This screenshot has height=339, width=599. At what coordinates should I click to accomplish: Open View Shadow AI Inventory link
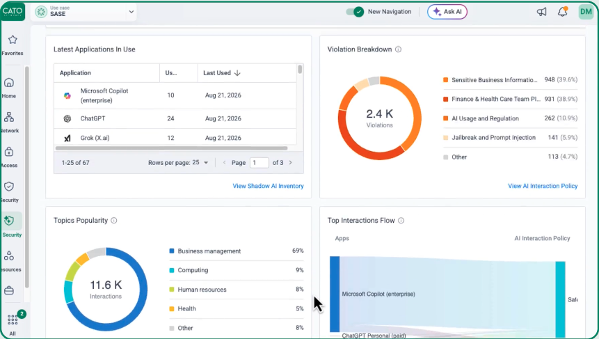(268, 186)
